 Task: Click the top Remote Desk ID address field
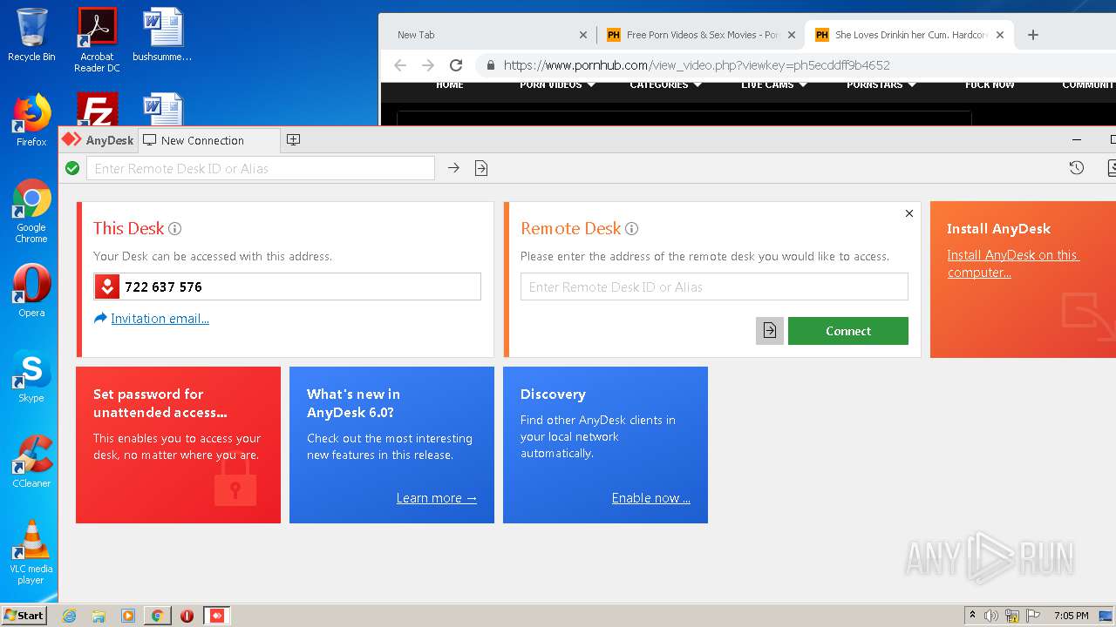pyautogui.click(x=260, y=168)
